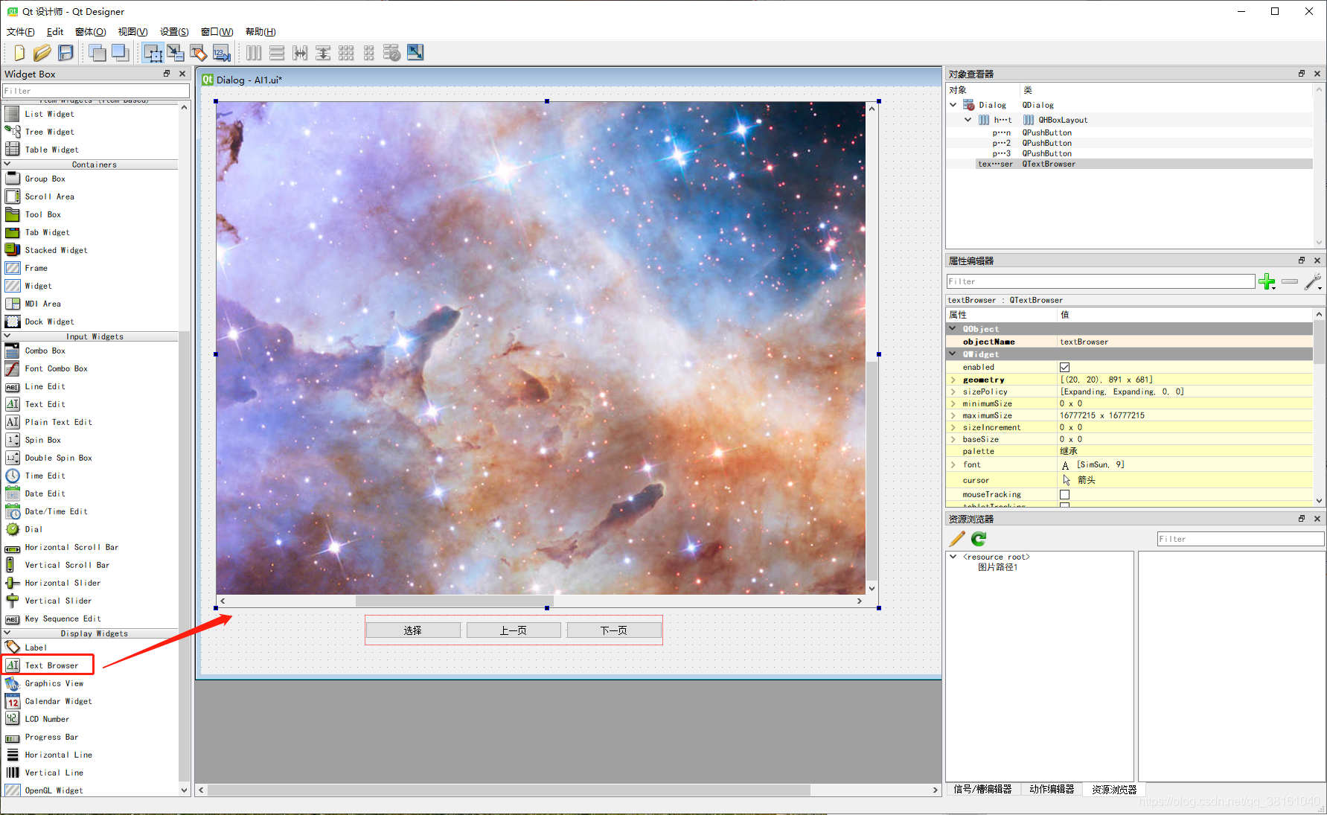1327x815 pixels.
Task: Expand the font property
Action: (x=953, y=464)
